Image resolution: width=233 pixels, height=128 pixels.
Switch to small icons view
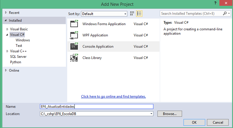point(132,14)
